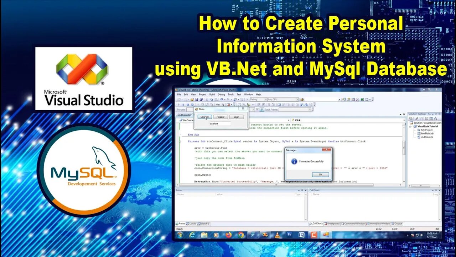Close the Call Stack panel
This screenshot has height=257, width=456.
439,190
